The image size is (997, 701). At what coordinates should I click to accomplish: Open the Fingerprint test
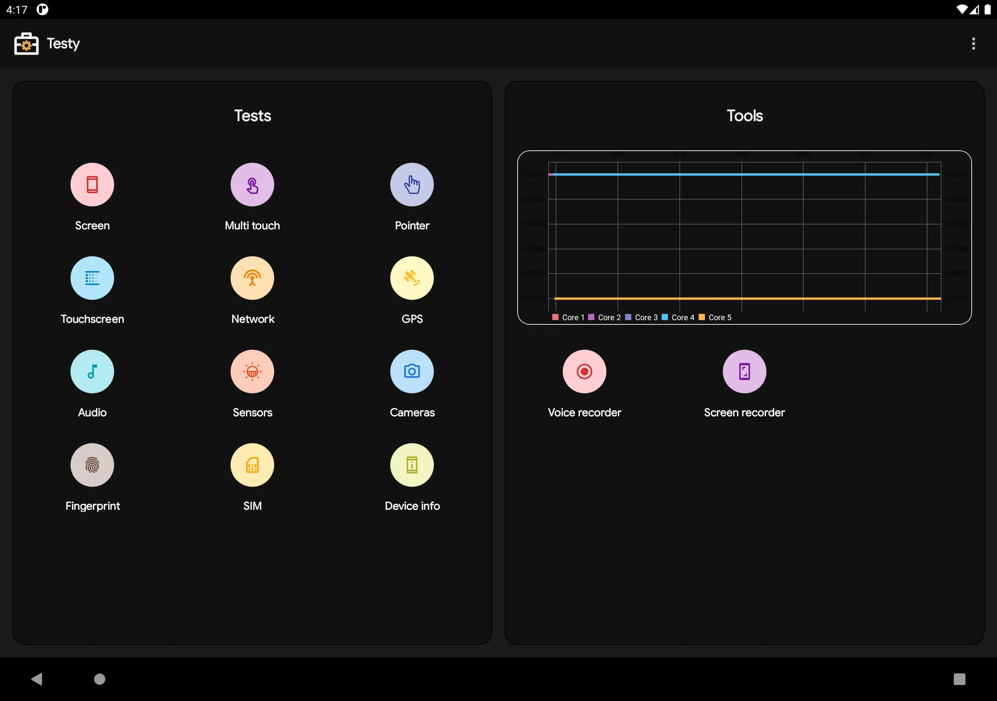click(x=92, y=465)
